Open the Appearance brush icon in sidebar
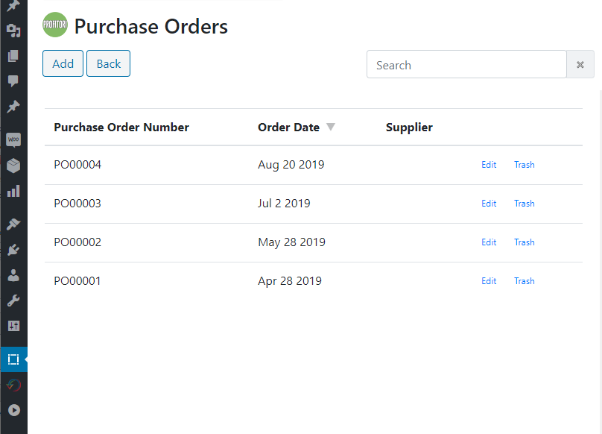Image resolution: width=602 pixels, height=434 pixels. [13, 224]
